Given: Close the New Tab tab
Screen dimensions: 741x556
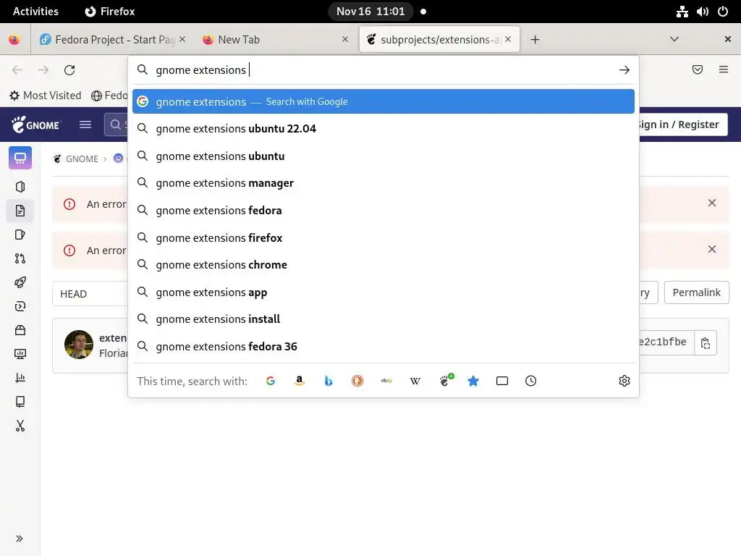Looking at the screenshot, I should click(345, 39).
